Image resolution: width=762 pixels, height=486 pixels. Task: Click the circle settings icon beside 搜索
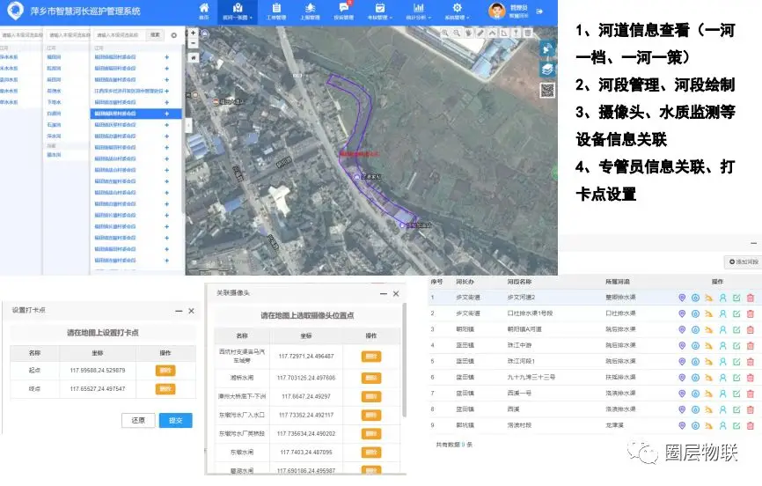[174, 35]
